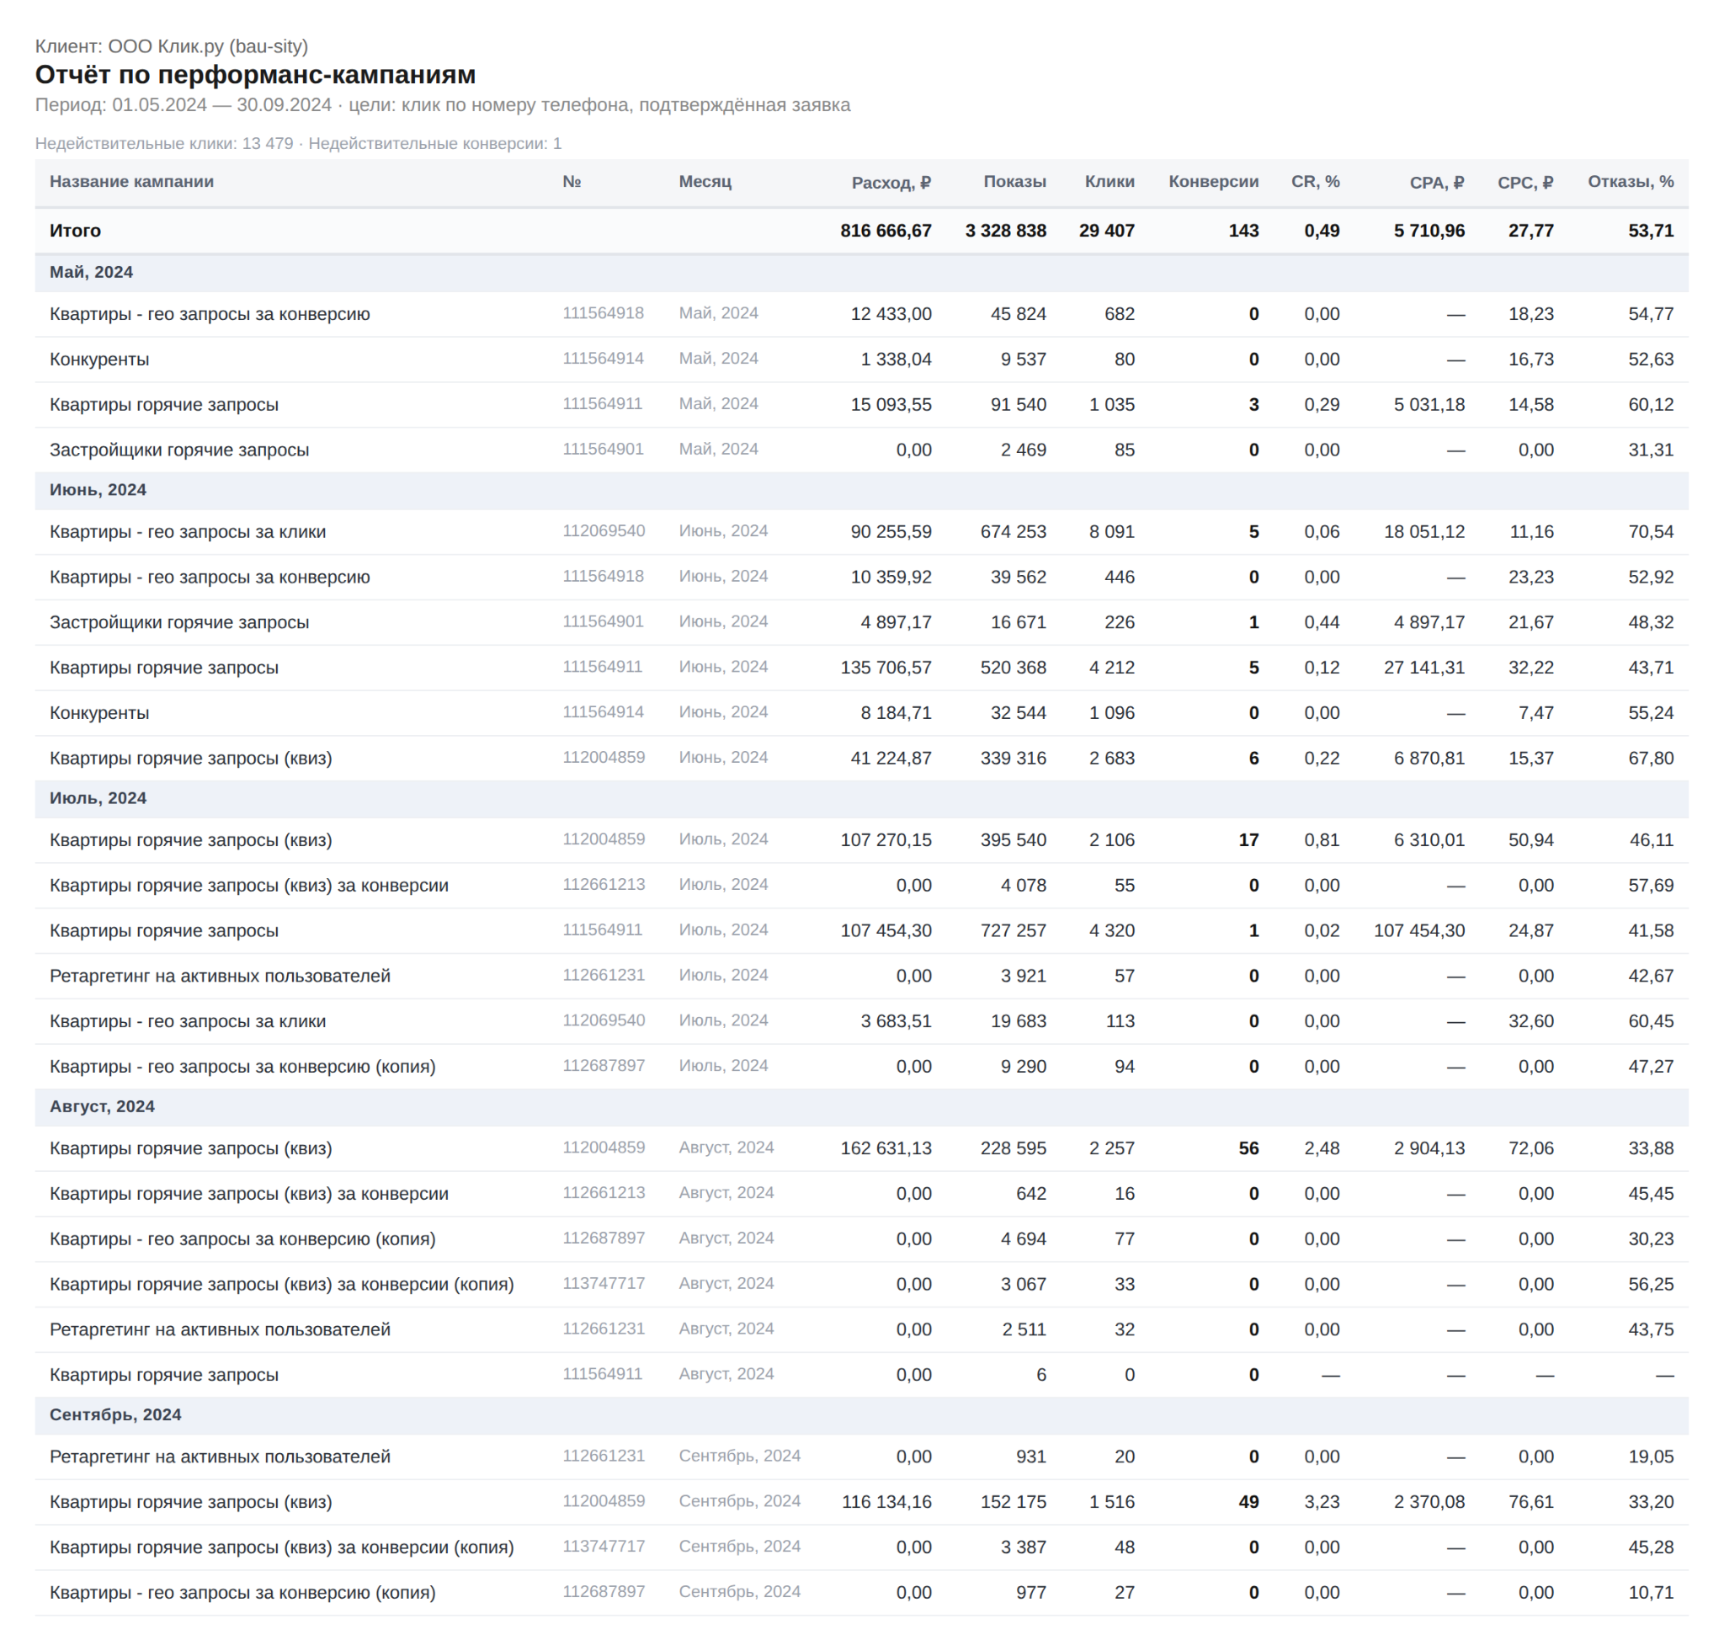The width and height of the screenshot is (1724, 1651).
Task: Click CPC value 76,61
Action: click(1530, 1501)
